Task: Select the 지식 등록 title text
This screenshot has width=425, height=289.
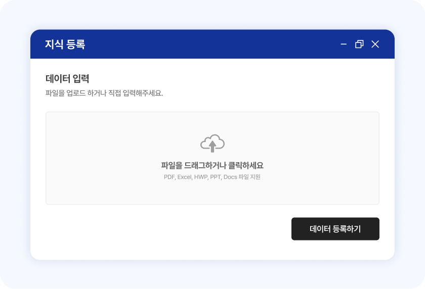Action: tap(65, 44)
